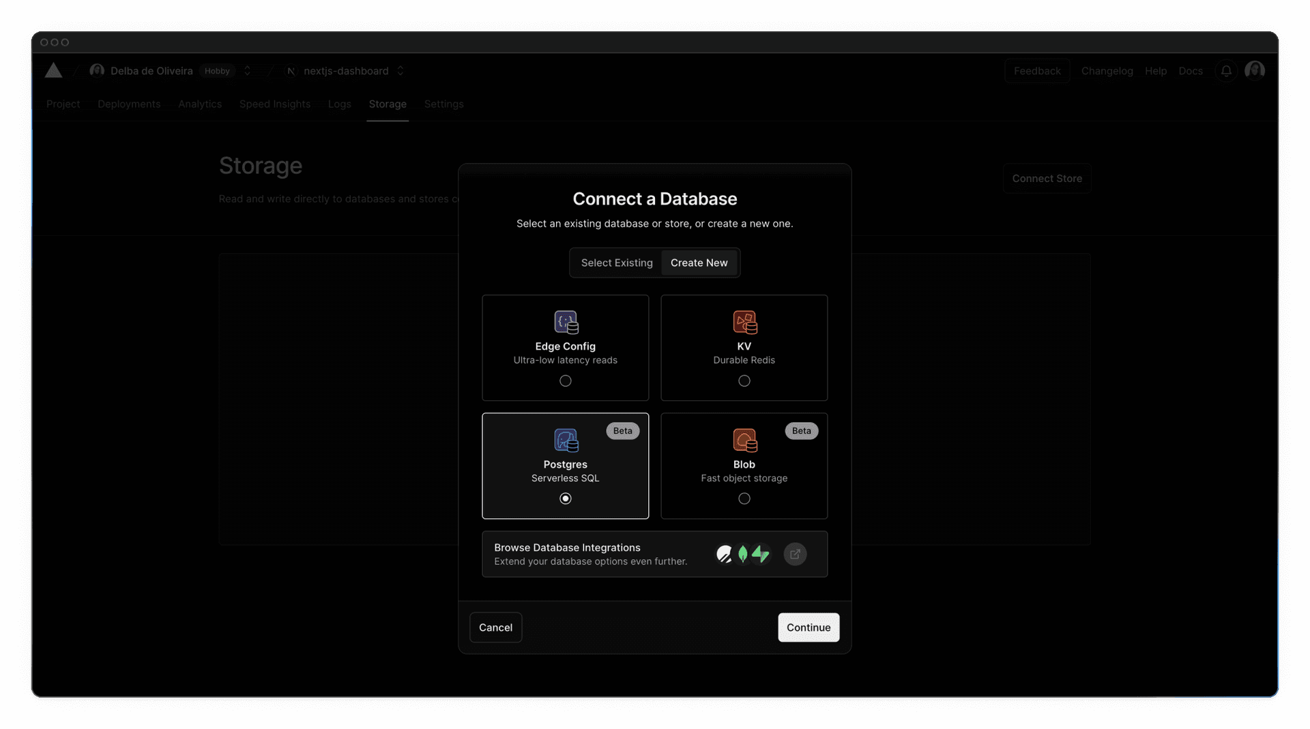Click the MongoDB leaf integration icon
1310x729 pixels.
coord(742,554)
